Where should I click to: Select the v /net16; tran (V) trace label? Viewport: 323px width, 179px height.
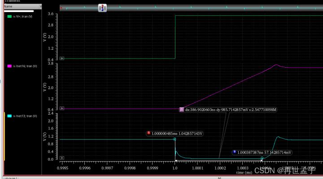pyautogui.click(x=25, y=66)
